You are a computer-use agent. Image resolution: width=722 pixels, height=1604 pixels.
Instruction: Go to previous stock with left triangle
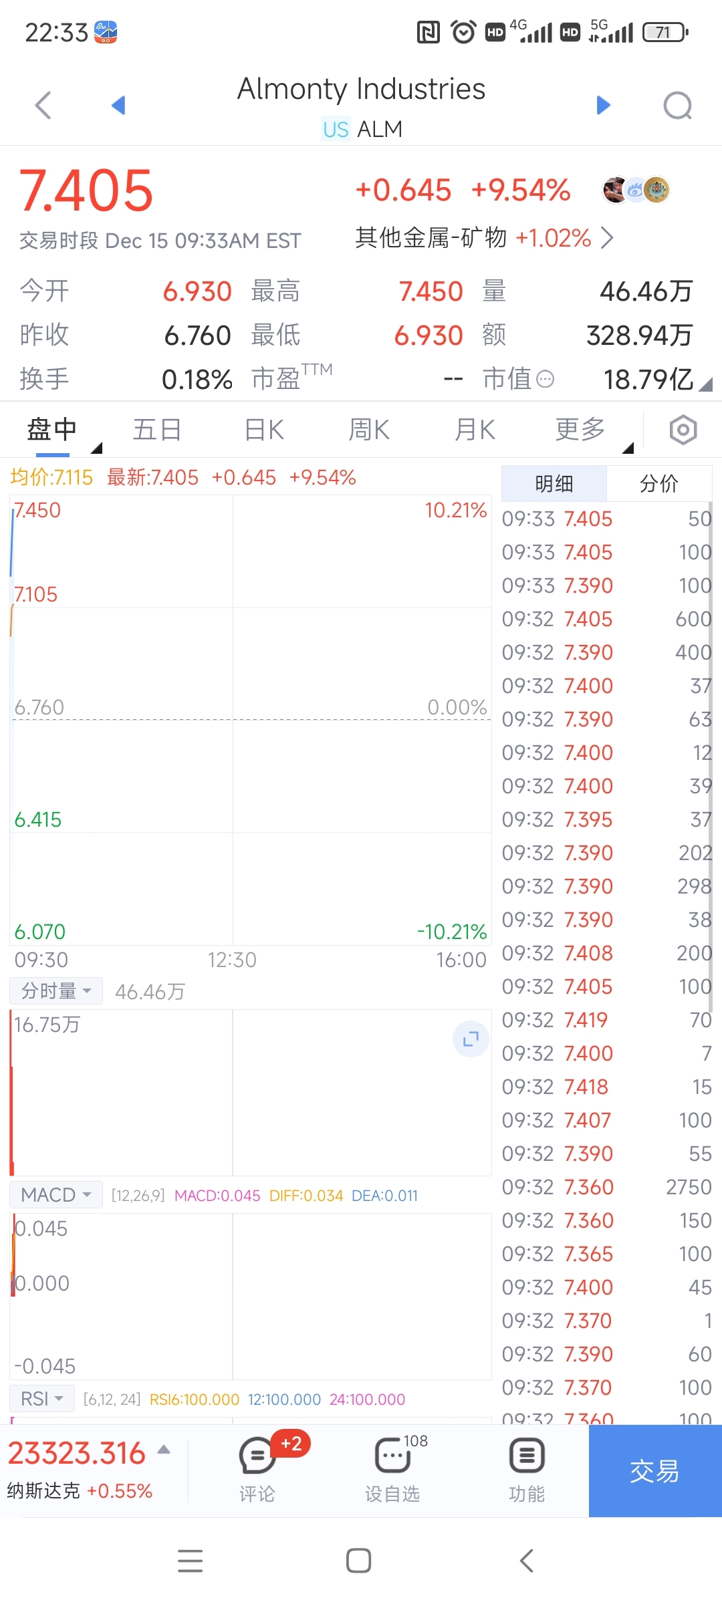click(119, 105)
